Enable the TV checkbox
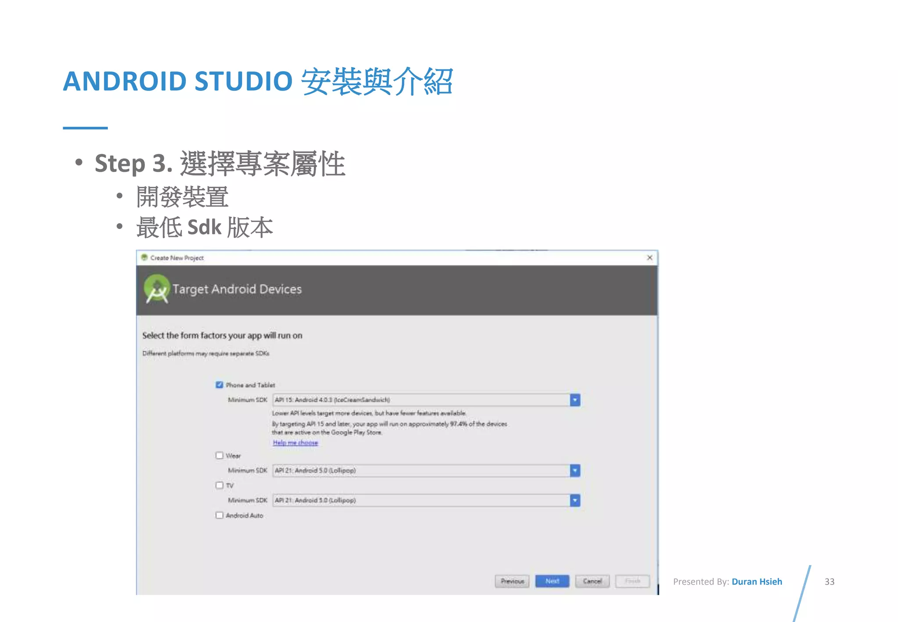This screenshot has width=898, height=622. (219, 485)
